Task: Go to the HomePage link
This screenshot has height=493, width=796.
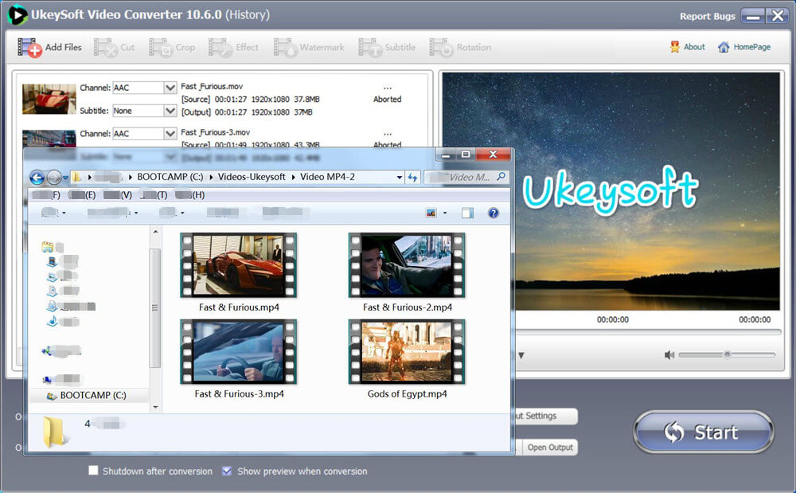Action: [x=744, y=47]
